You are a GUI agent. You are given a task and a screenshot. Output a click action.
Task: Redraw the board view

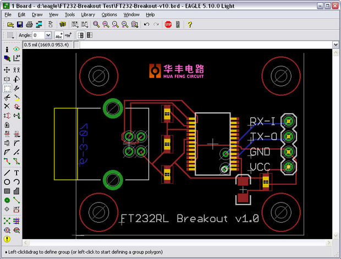coord(125,24)
